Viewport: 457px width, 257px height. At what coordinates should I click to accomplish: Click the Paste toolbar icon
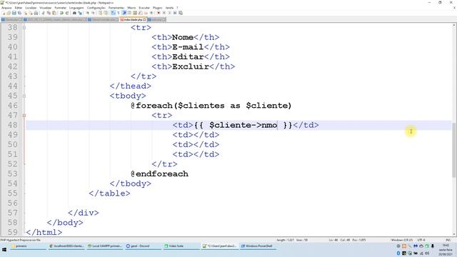pyautogui.click(x=54, y=13)
